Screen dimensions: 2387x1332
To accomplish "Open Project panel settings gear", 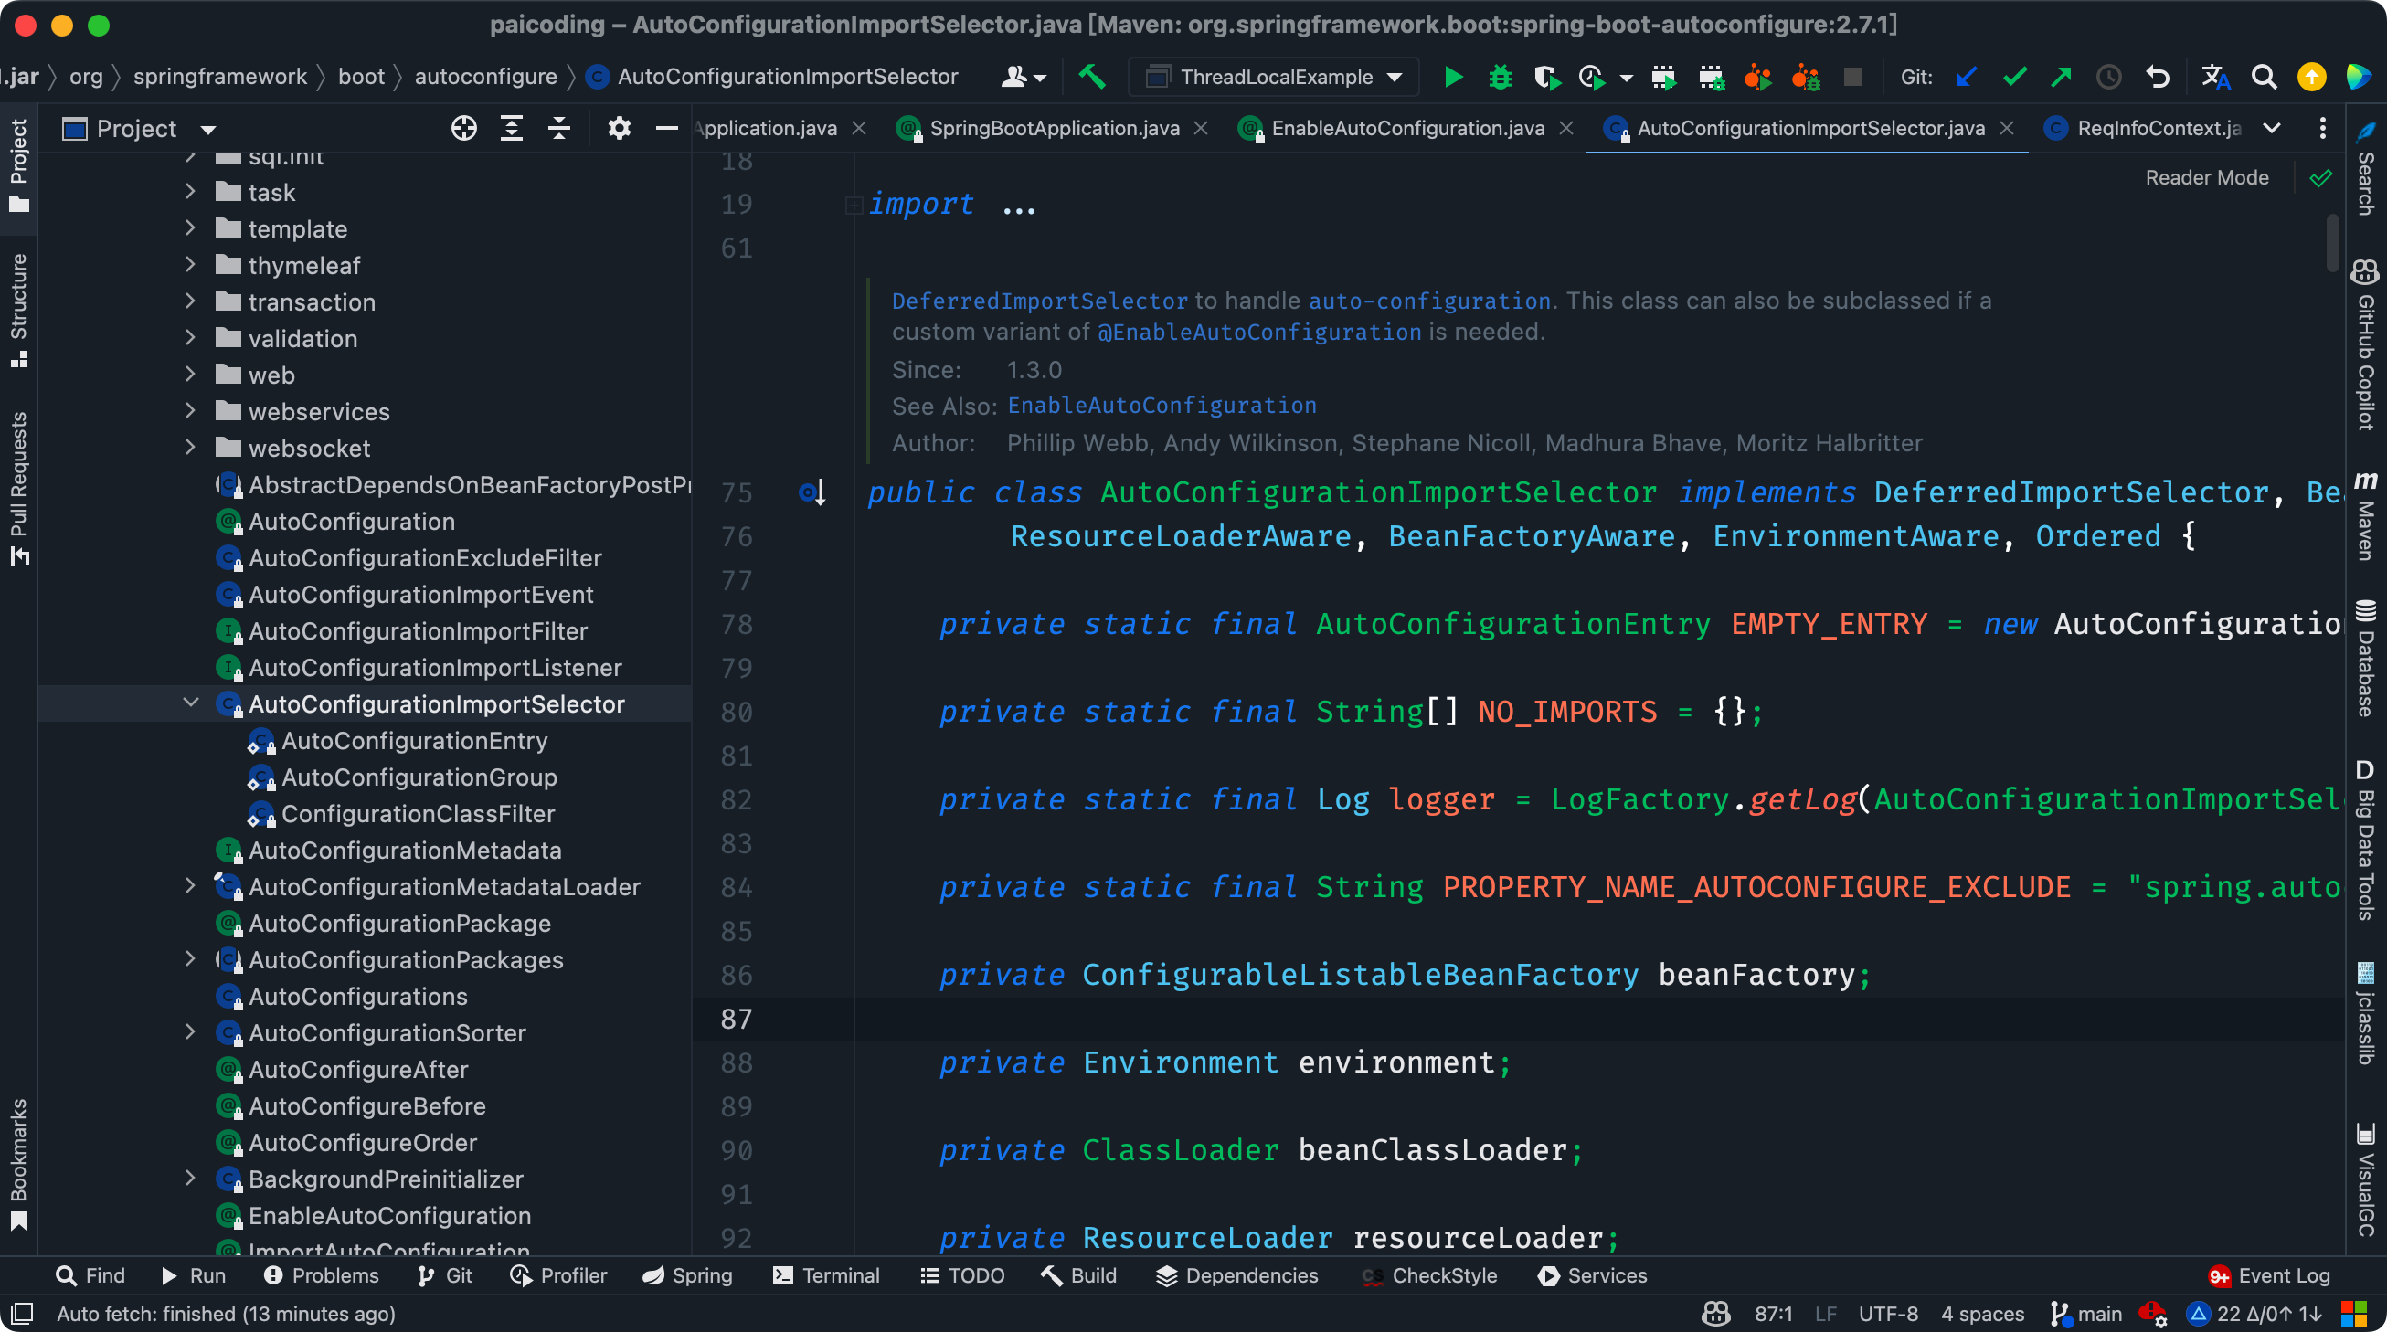I will click(x=619, y=129).
